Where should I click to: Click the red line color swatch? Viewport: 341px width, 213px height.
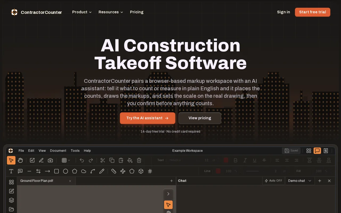coord(218,171)
